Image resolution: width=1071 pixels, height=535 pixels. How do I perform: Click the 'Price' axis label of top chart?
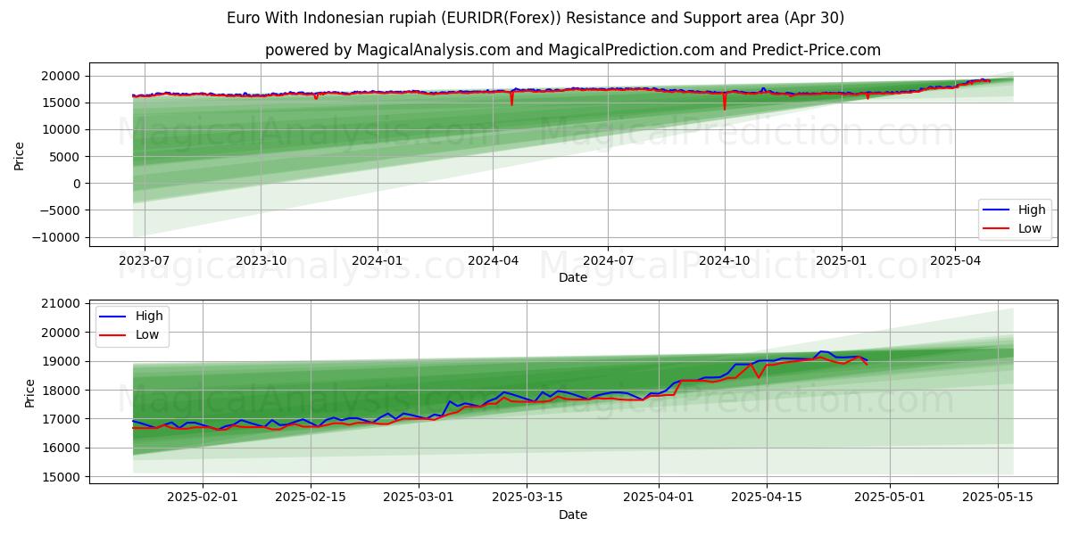click(20, 156)
